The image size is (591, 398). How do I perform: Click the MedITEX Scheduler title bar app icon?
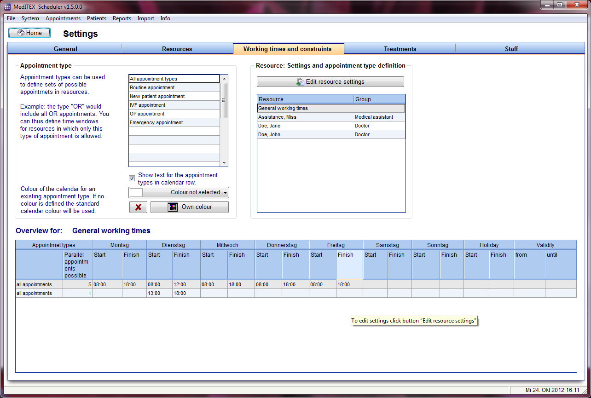point(7,7)
